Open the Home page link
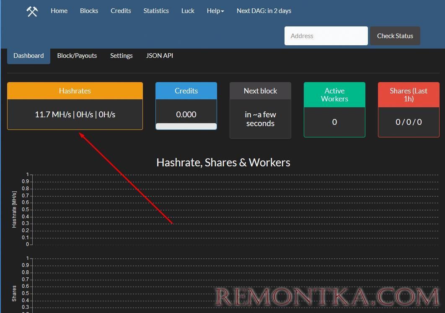Image resolution: width=445 pixels, height=313 pixels. pyautogui.click(x=59, y=11)
